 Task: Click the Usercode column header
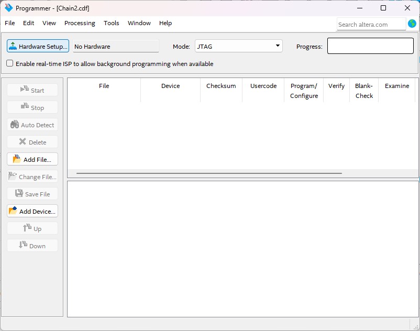[263, 90]
